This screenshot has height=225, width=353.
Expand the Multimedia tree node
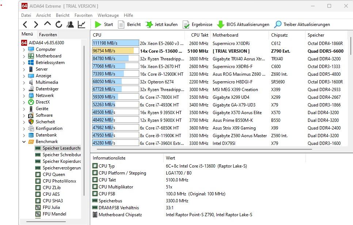pos(24,83)
